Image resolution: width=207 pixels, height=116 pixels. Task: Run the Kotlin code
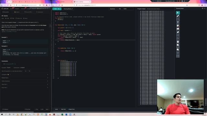(x=57, y=9)
